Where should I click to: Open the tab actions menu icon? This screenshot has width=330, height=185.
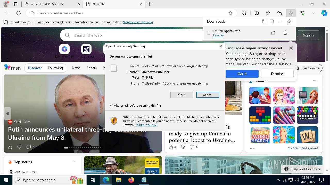[15, 4]
